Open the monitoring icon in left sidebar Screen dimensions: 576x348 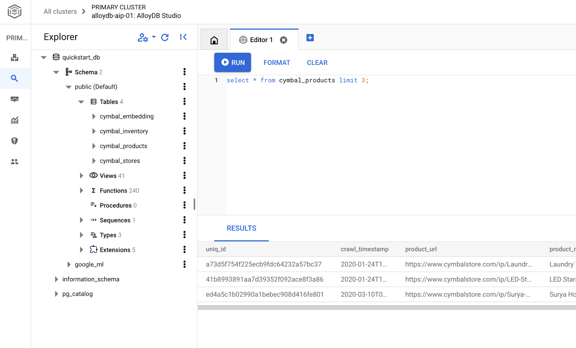coord(14,99)
